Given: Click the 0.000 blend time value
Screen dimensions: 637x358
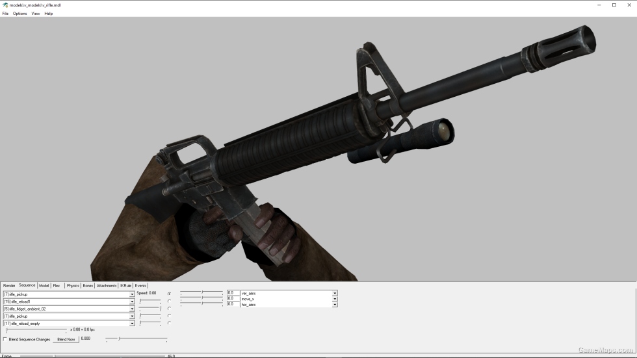Looking at the screenshot, I should (85, 339).
